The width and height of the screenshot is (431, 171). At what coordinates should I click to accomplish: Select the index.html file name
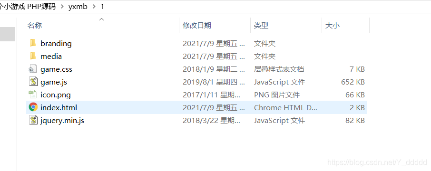59,108
